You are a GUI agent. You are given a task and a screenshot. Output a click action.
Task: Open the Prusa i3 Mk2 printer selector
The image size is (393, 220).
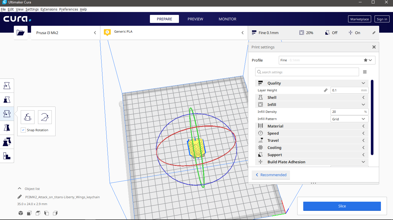click(x=66, y=33)
